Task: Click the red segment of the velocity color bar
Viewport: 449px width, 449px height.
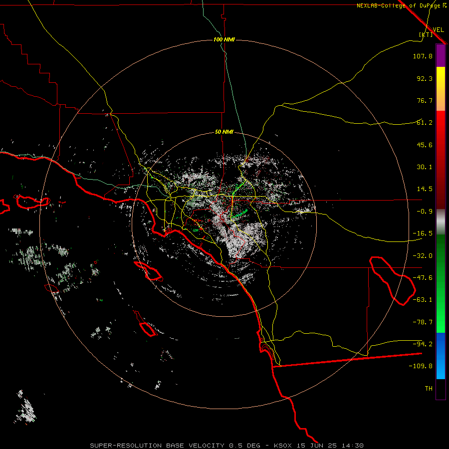Action: point(441,160)
